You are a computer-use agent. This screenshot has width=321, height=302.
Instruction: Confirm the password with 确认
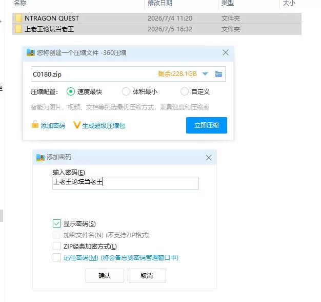tap(105, 276)
